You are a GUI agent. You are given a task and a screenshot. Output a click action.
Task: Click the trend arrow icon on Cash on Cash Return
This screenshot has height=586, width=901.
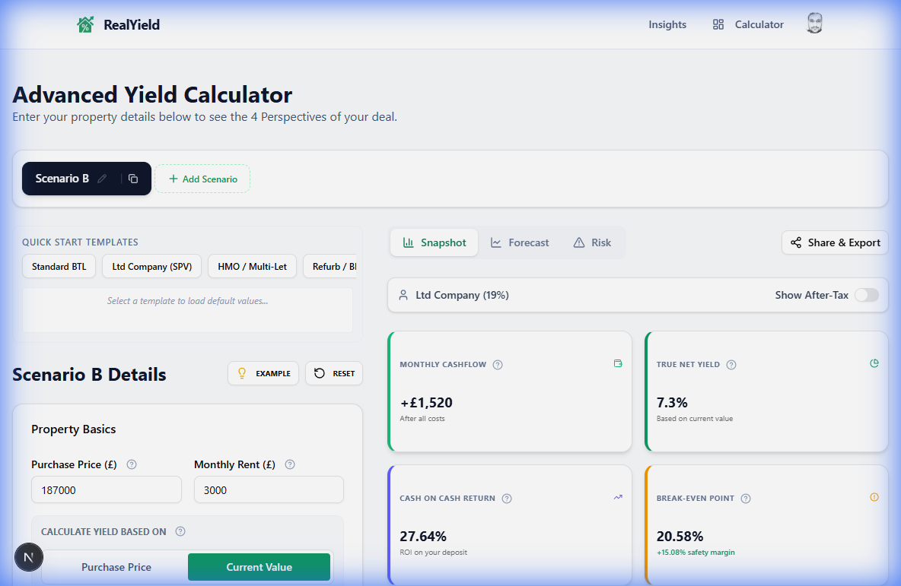[x=618, y=498]
